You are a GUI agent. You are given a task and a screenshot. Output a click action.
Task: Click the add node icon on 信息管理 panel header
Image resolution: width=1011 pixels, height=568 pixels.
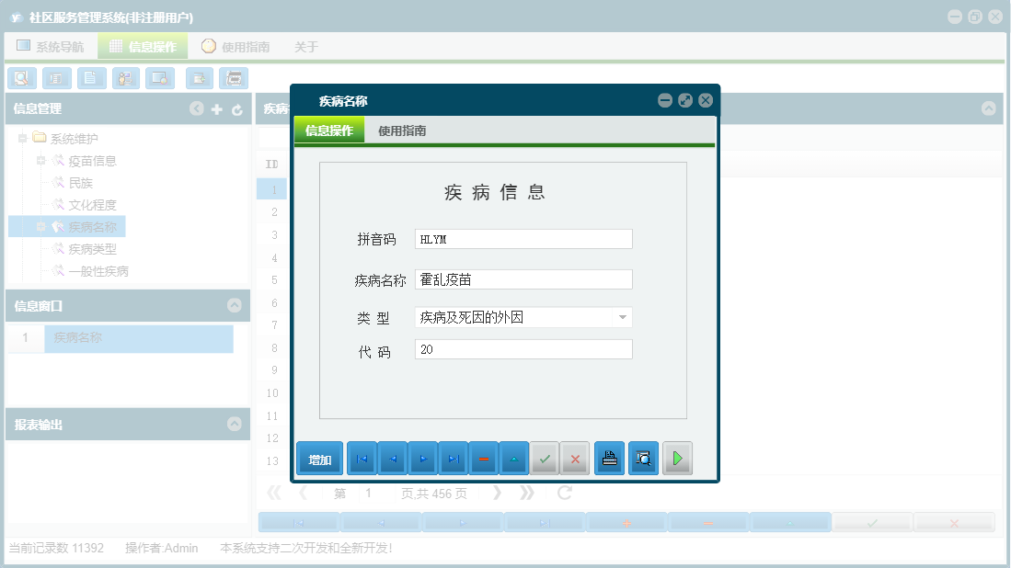click(216, 108)
